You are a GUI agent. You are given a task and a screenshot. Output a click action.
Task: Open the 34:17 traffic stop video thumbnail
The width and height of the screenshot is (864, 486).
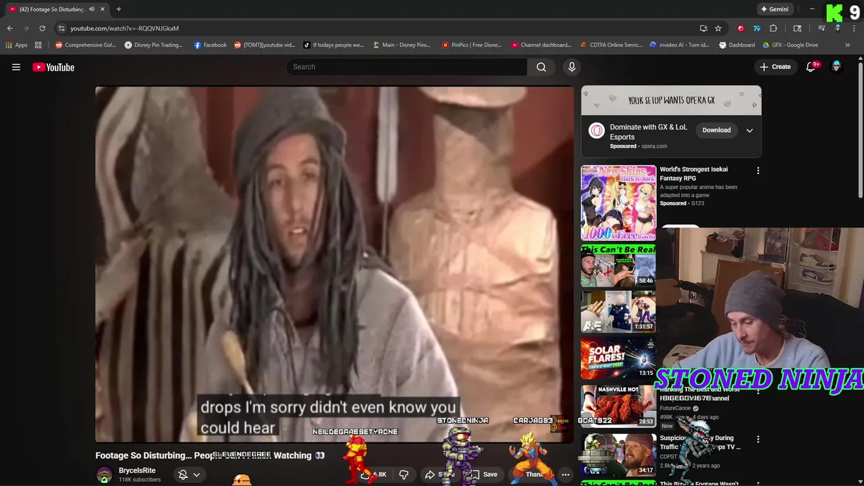(618, 455)
